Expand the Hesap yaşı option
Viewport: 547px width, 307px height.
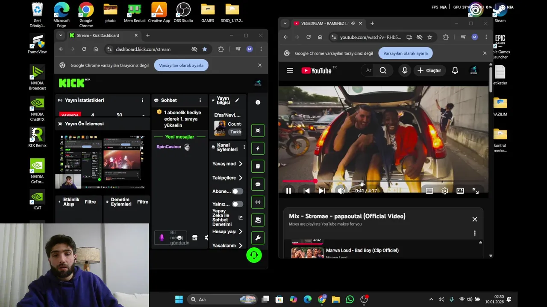[227, 232]
